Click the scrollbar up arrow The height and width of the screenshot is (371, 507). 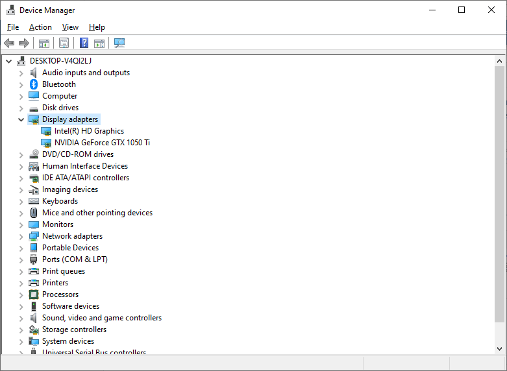[x=499, y=61]
